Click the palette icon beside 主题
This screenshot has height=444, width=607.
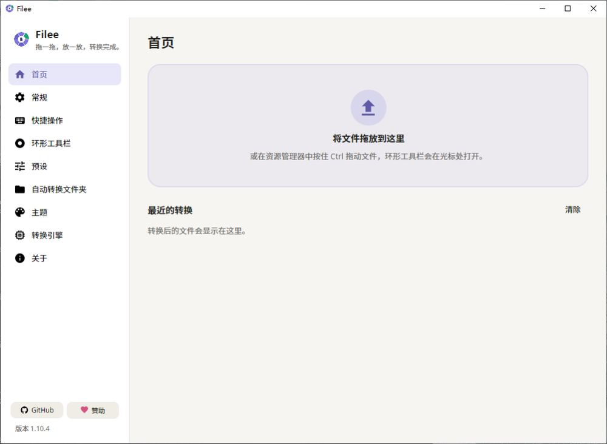[20, 212]
